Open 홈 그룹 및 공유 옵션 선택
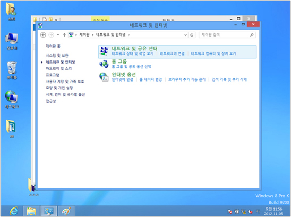The image size is (291, 217). 131,67
